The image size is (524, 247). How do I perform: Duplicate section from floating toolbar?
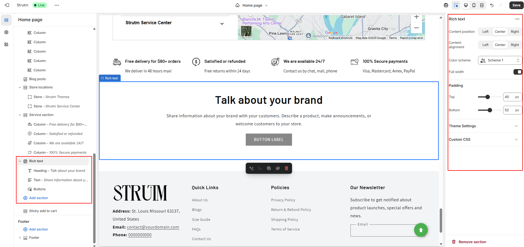coord(269,168)
